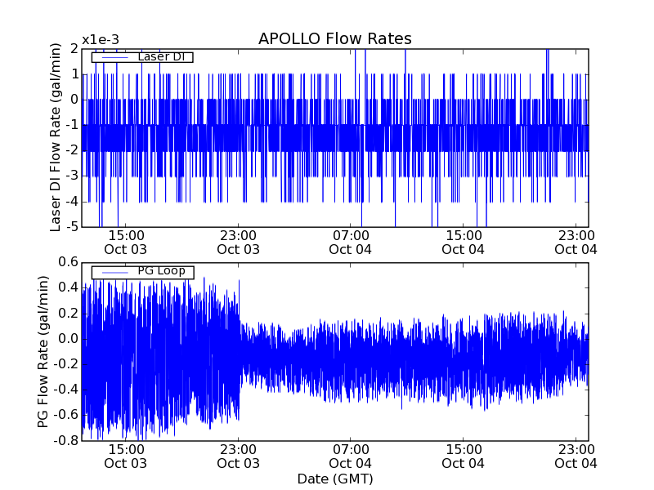Click the "2" y-tick on top plot
Screen dimensions: 654x490
(74, 48)
